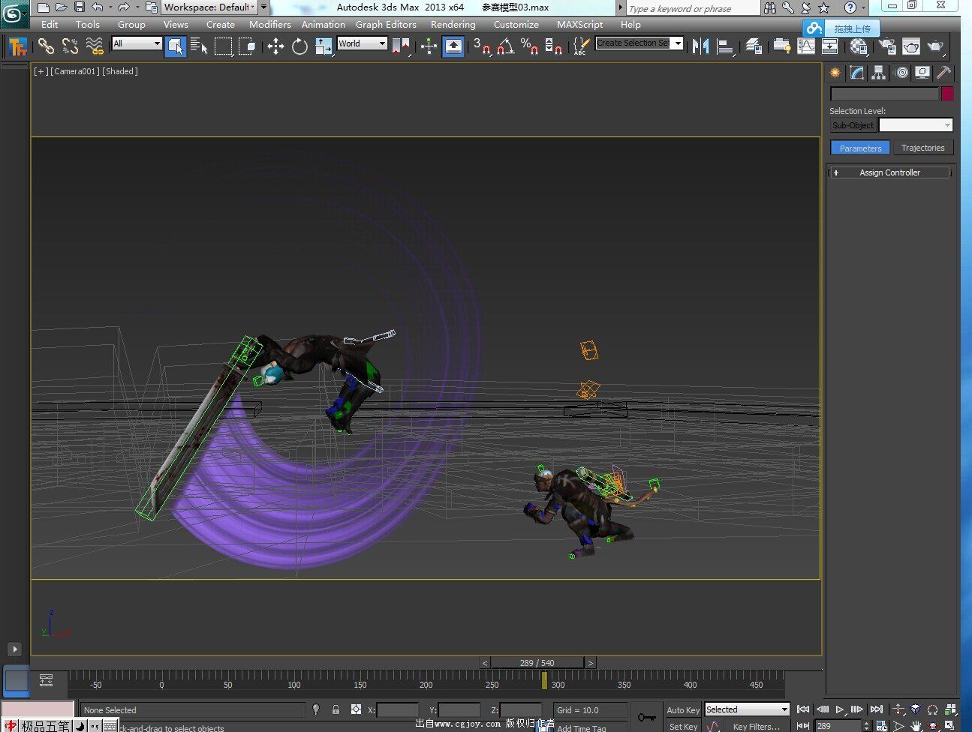This screenshot has height=732, width=972.
Task: Toggle Spinner Snap
Action: point(554,46)
